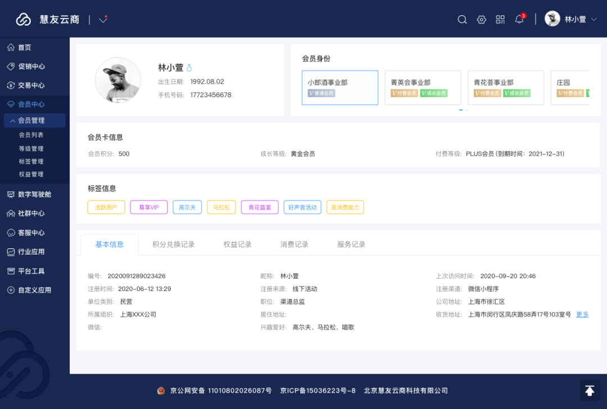Click the 京ICP备15036223号-8 footer text

[318, 390]
